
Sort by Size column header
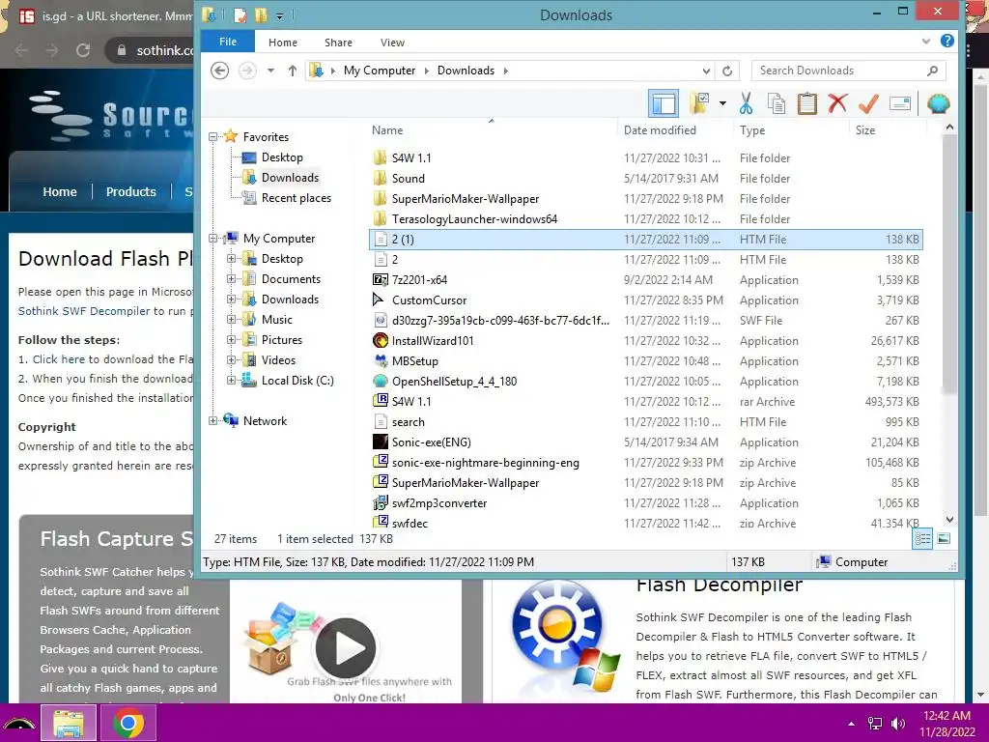click(x=865, y=130)
